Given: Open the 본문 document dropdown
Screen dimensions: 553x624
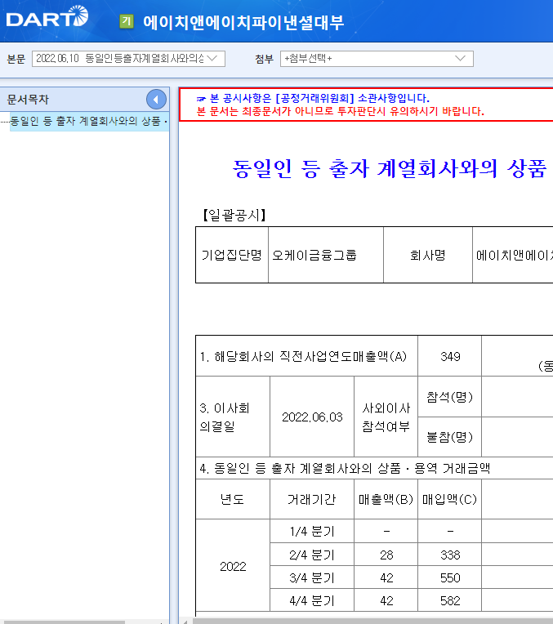Looking at the screenshot, I should pos(128,59).
